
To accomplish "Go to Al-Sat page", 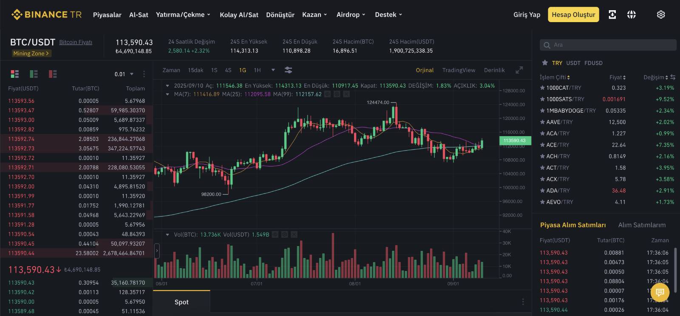I will pyautogui.click(x=139, y=14).
